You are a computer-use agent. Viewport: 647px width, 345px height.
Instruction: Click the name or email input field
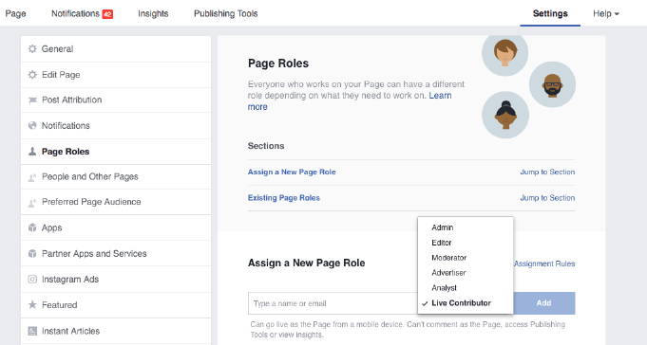[x=333, y=303]
